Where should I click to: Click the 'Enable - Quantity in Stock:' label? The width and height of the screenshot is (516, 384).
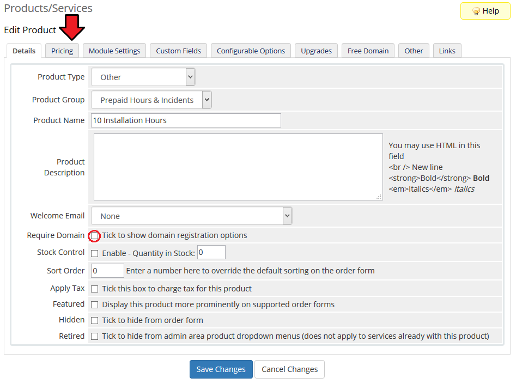148,253
